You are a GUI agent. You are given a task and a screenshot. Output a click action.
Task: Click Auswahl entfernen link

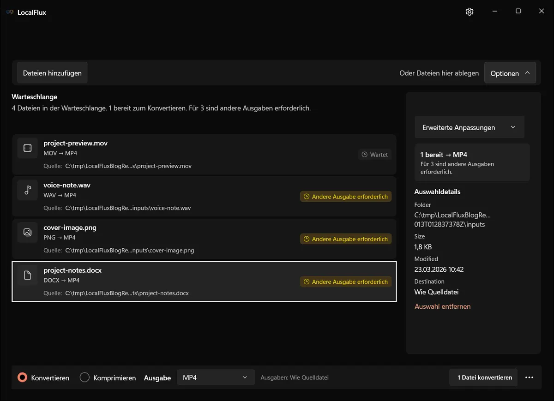(x=442, y=306)
